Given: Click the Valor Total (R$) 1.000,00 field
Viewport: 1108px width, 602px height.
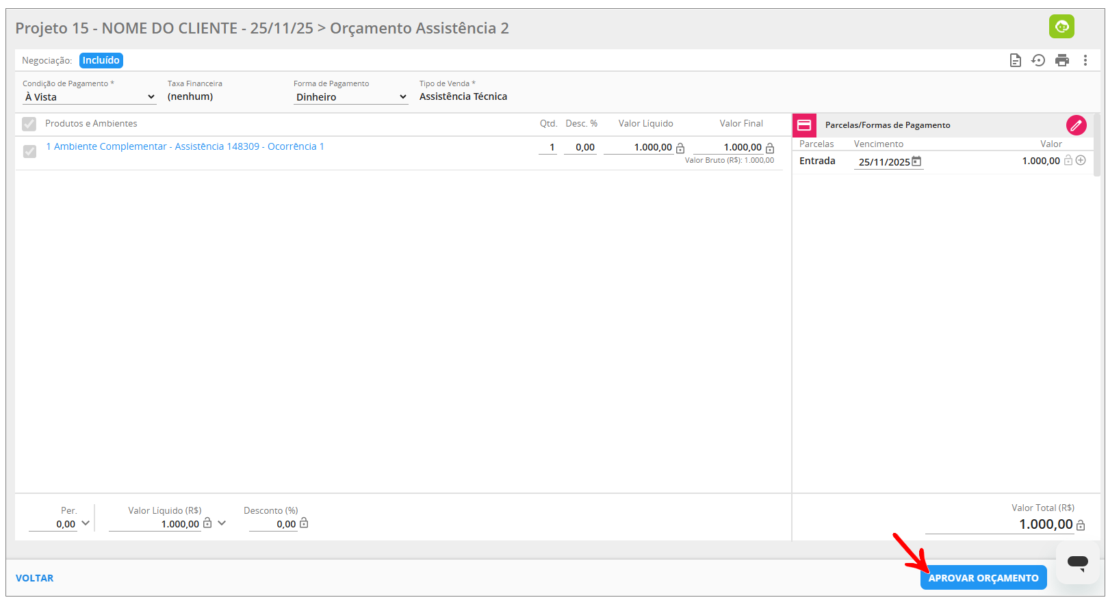Looking at the screenshot, I should click(1000, 525).
